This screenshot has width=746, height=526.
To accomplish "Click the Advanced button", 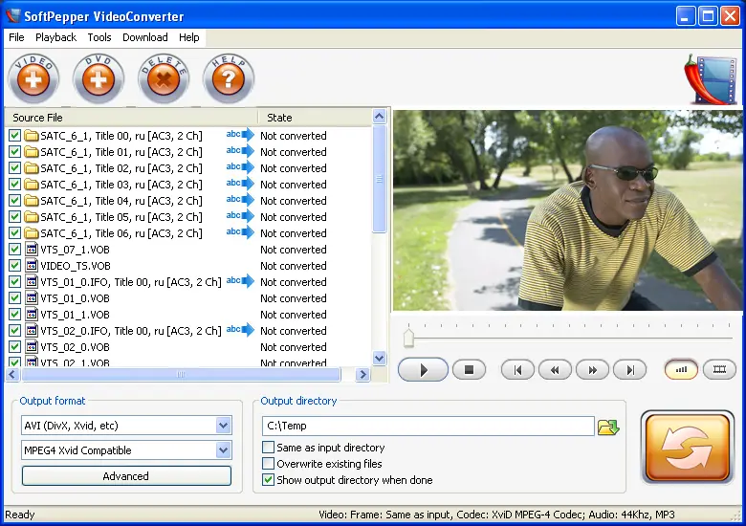I will point(126,476).
